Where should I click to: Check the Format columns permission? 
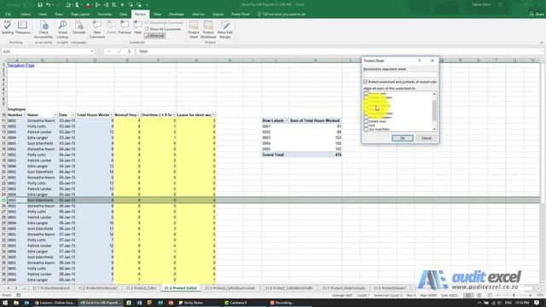366,97
